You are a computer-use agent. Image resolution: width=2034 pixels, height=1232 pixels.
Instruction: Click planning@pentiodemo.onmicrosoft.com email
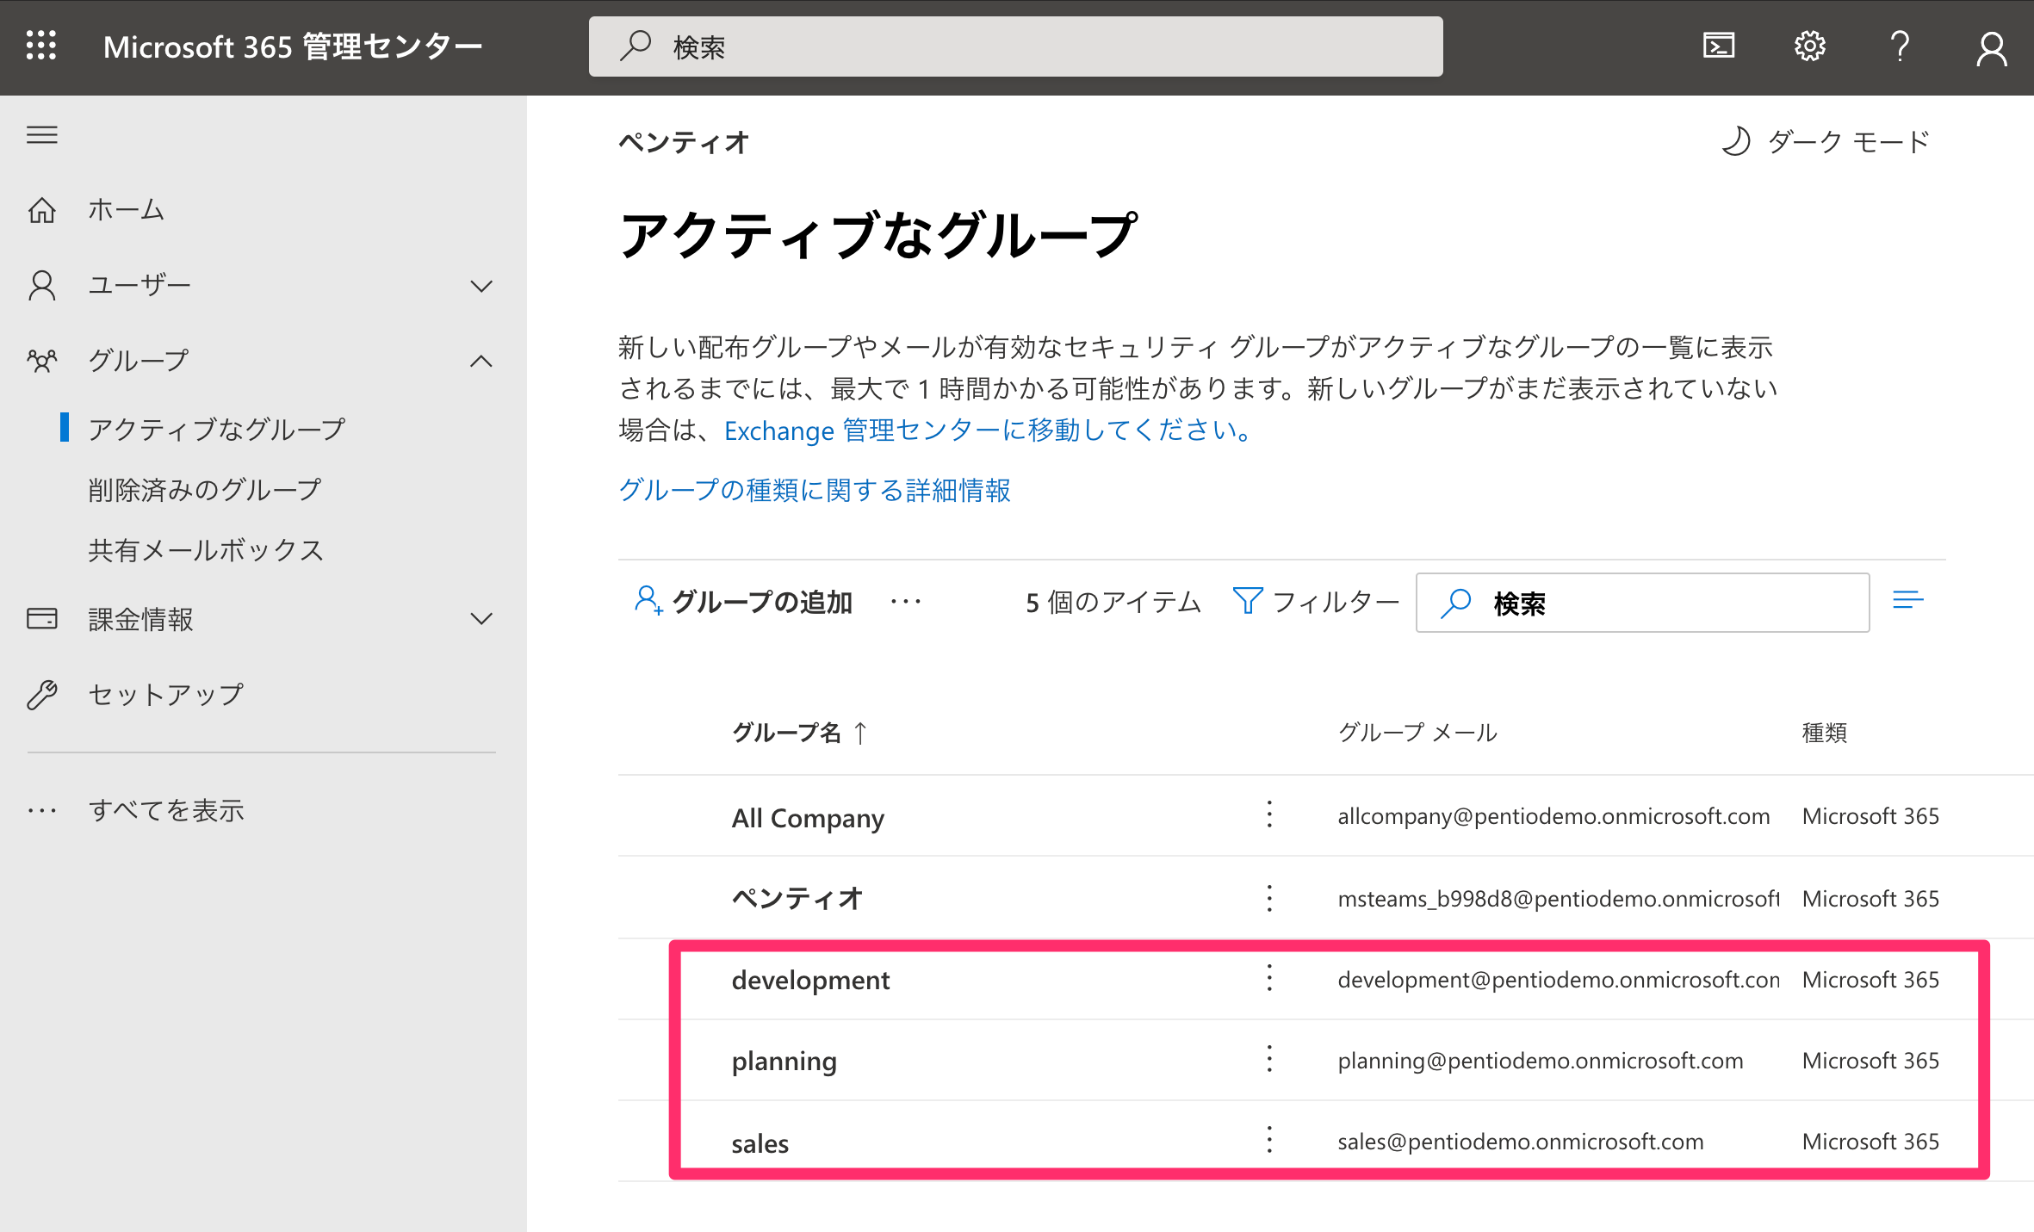(x=1541, y=1061)
